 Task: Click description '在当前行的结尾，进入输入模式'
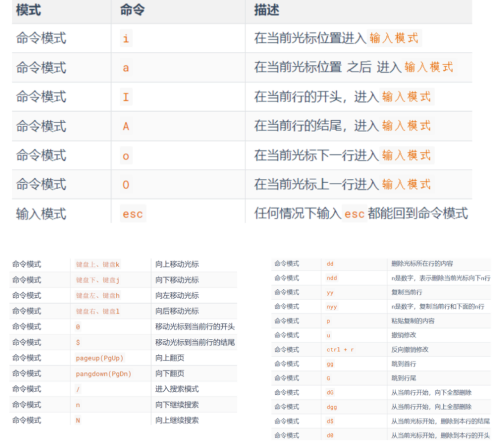[343, 126]
